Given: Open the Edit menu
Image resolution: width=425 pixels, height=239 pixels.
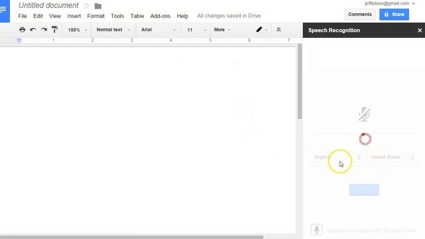Looking at the screenshot, I should pyautogui.click(x=38, y=16).
